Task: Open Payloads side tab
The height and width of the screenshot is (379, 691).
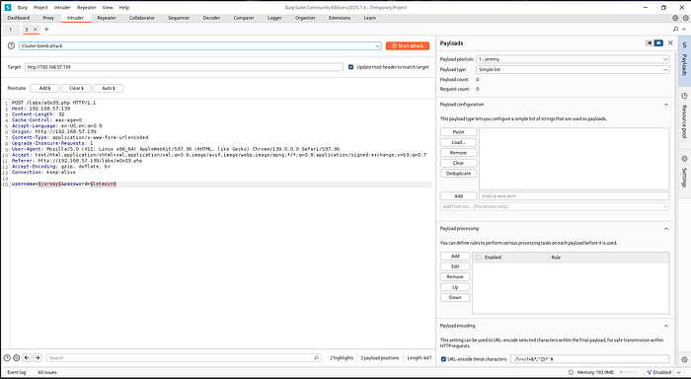Action: (684, 61)
